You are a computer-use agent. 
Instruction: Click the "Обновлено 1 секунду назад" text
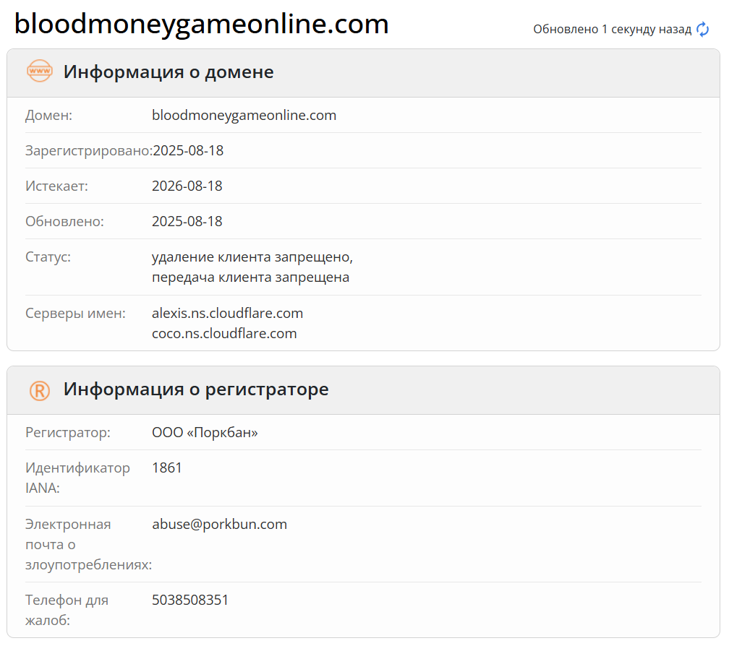pos(613,30)
